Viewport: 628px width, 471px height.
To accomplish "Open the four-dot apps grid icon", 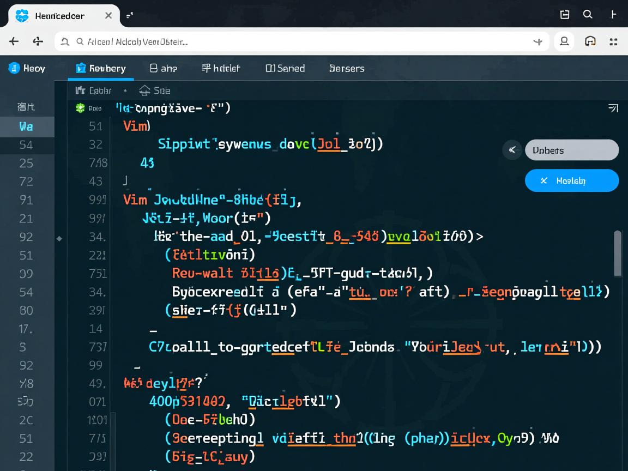I will point(613,41).
